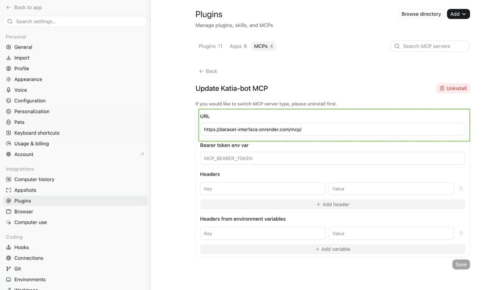Open Voice settings via microphone icon
This screenshot has height=290, width=484.
9,90
